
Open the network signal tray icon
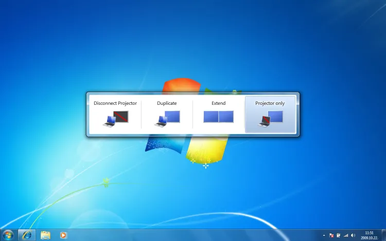coord(346,235)
